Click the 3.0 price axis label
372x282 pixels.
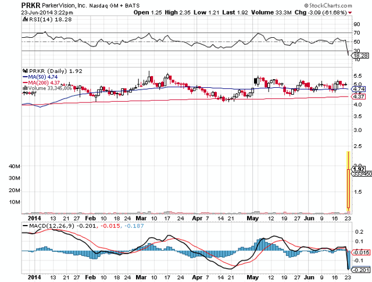(x=357, y=130)
